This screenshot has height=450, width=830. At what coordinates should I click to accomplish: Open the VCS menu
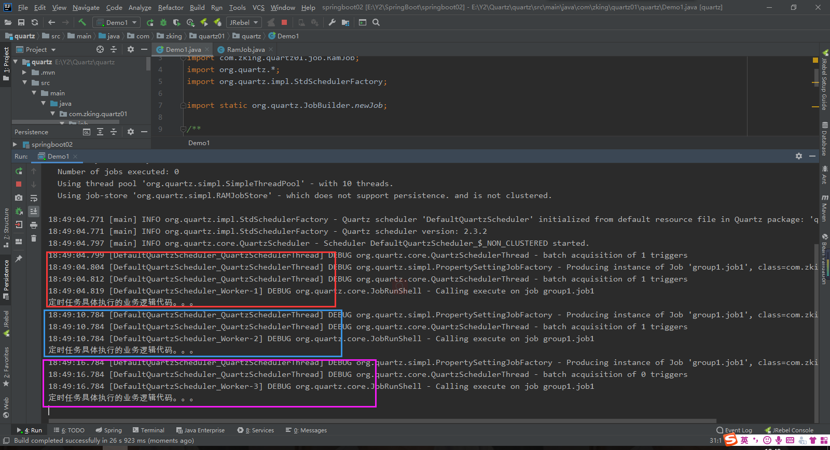click(258, 7)
